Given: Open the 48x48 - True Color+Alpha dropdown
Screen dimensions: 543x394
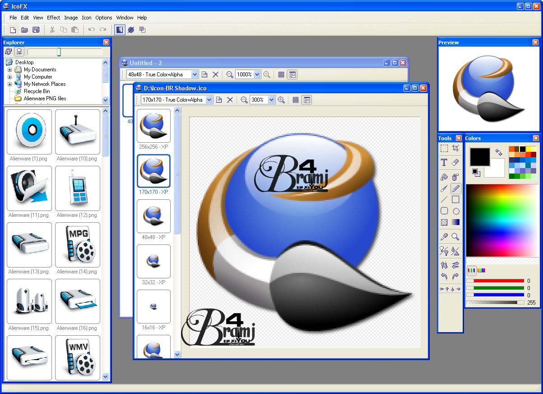Looking at the screenshot, I should (x=195, y=75).
